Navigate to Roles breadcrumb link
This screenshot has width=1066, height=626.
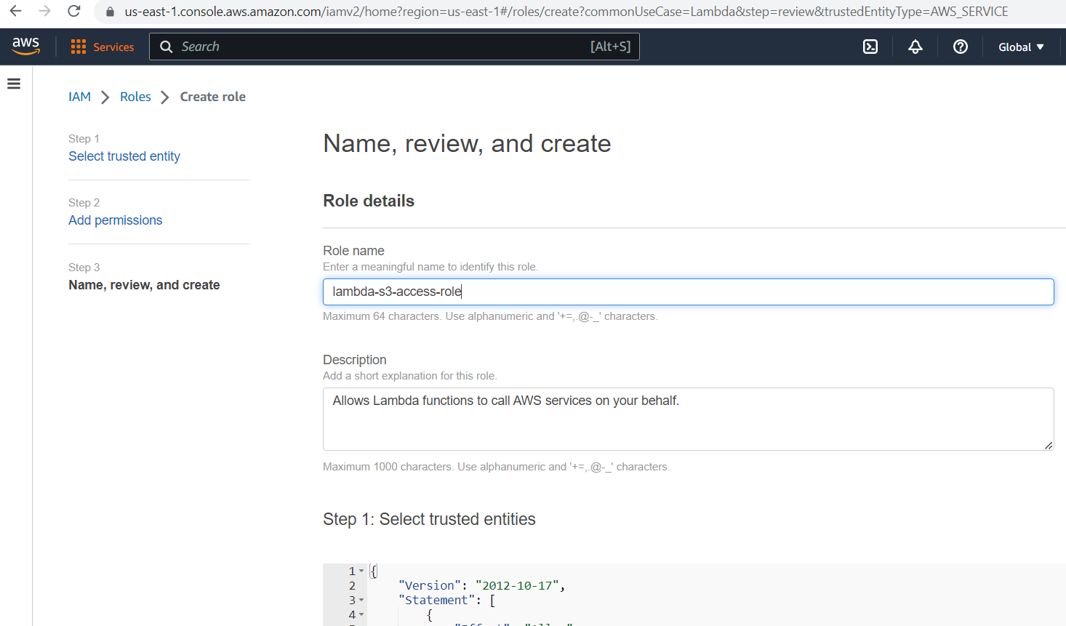point(135,97)
